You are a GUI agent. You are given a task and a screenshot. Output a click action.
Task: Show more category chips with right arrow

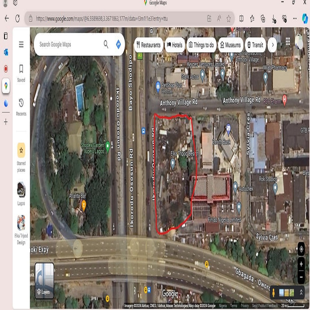273,45
